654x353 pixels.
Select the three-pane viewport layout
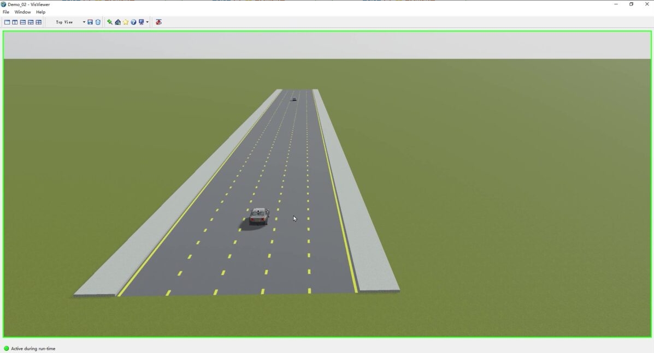click(x=31, y=22)
